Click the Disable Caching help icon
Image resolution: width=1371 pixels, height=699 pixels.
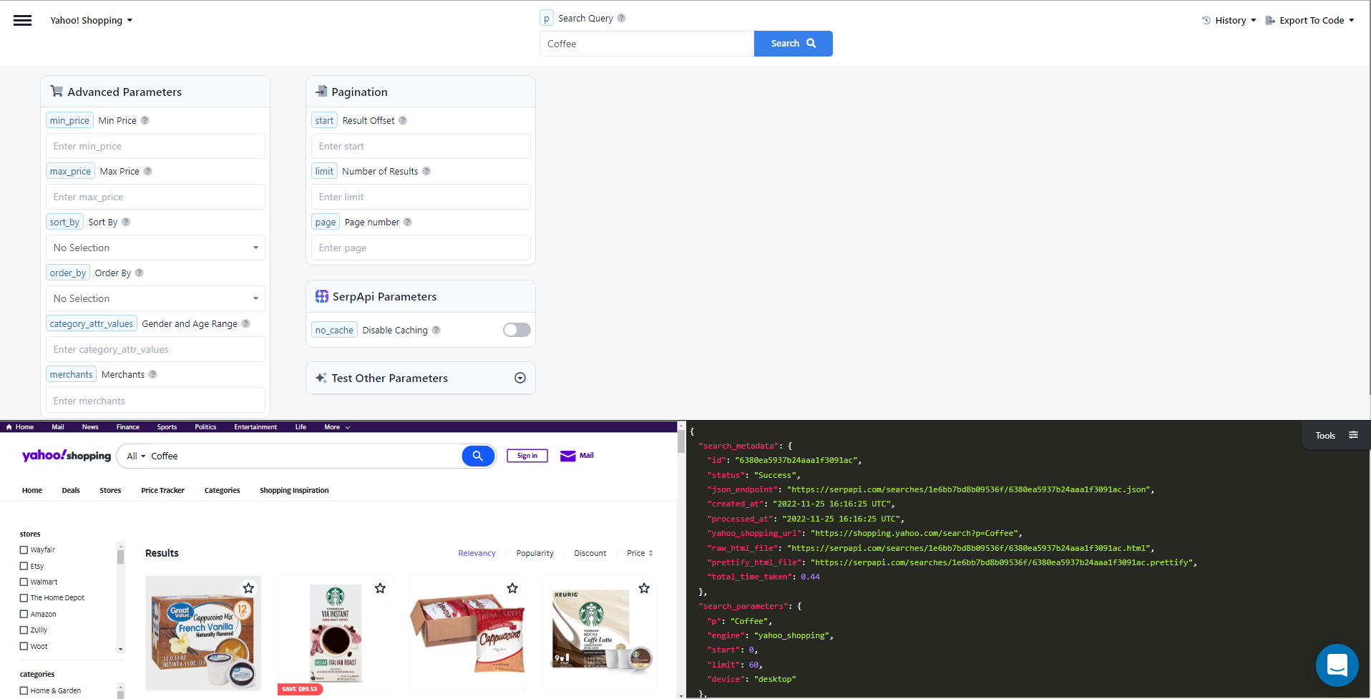pyautogui.click(x=436, y=330)
